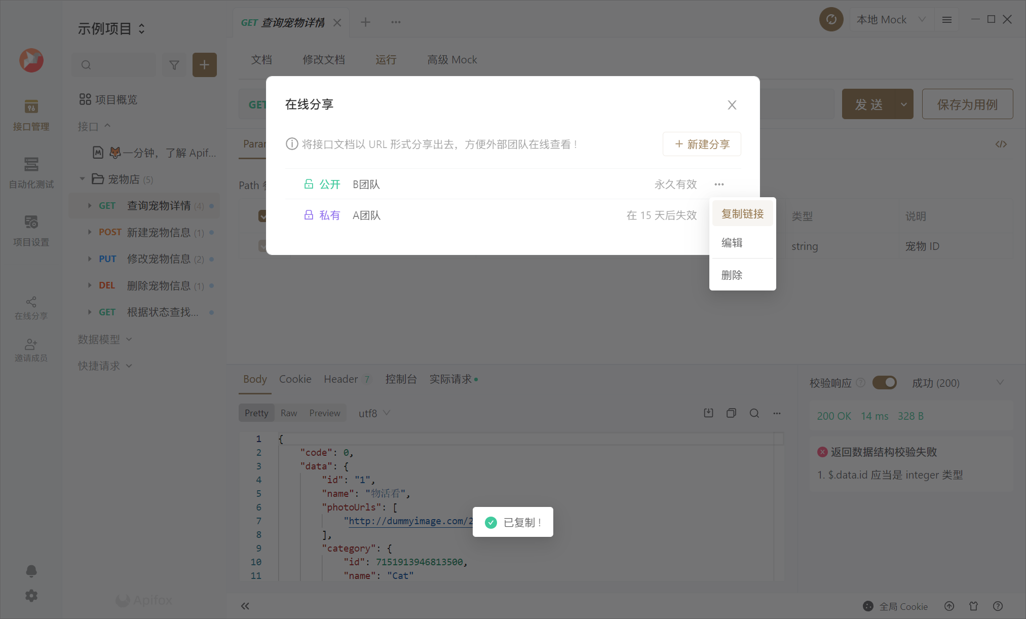Download the response body via the export icon
Viewport: 1026px width, 619px height.
[x=708, y=413]
